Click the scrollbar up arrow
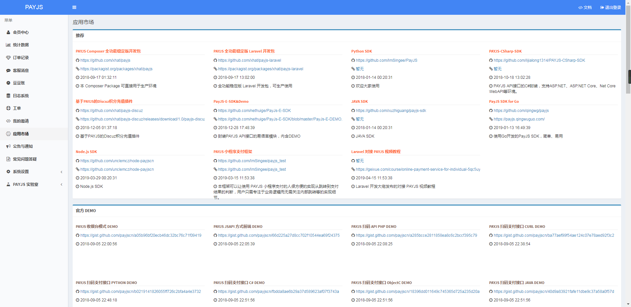This screenshot has height=307, width=631. coord(628,3)
